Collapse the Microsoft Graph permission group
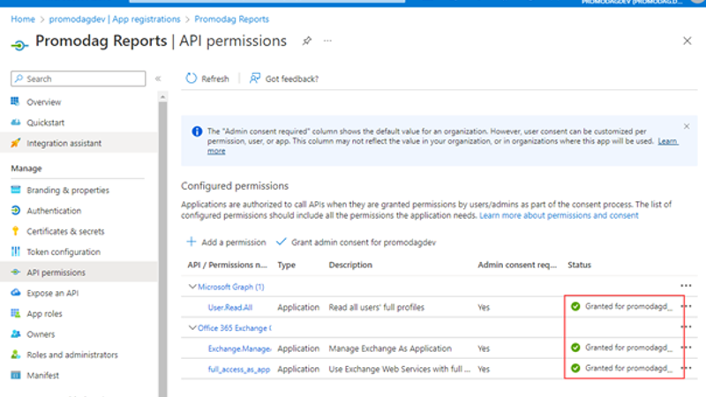This screenshot has height=397, width=706. point(192,287)
